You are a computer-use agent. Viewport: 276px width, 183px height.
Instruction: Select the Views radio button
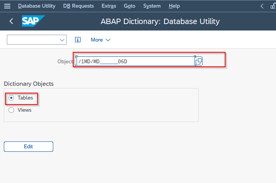pos(11,110)
